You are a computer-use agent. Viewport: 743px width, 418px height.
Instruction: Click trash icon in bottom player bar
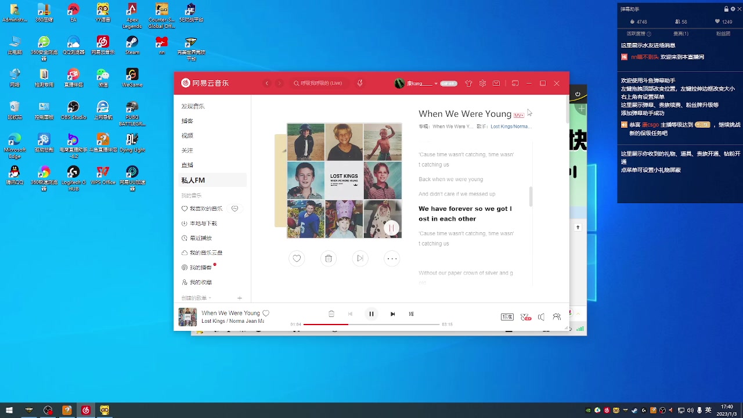tap(331, 313)
